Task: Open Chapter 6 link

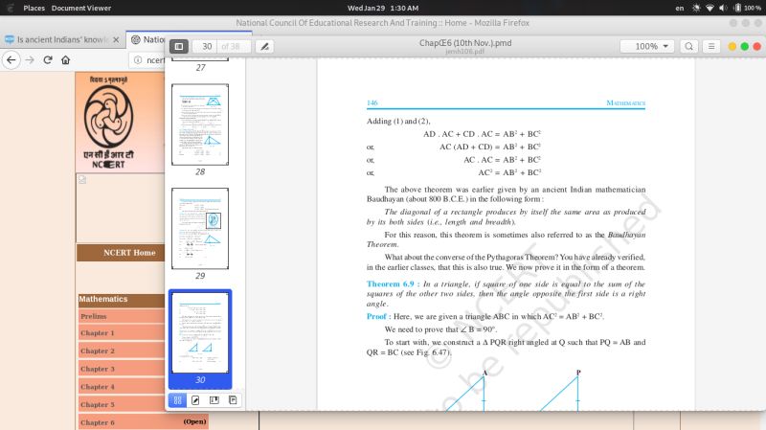Action: click(x=98, y=422)
